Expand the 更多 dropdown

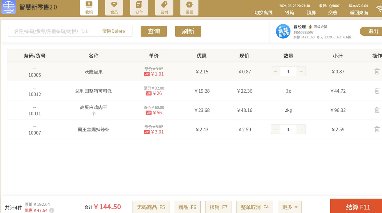click(290, 207)
